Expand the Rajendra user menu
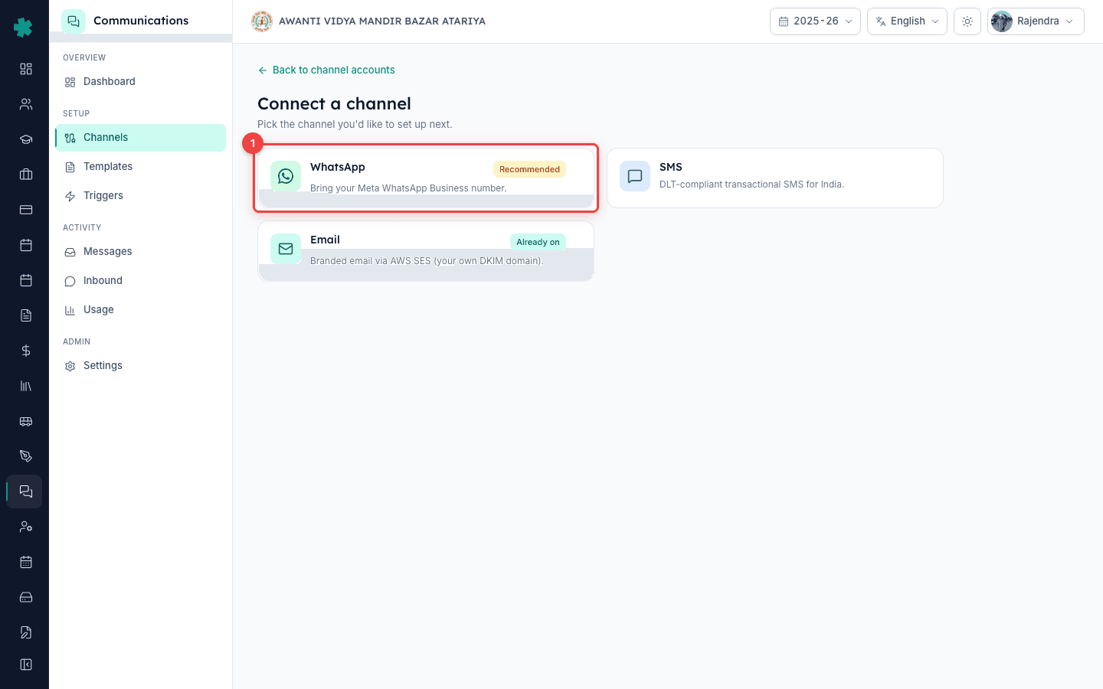This screenshot has width=1103, height=689. [1036, 21]
